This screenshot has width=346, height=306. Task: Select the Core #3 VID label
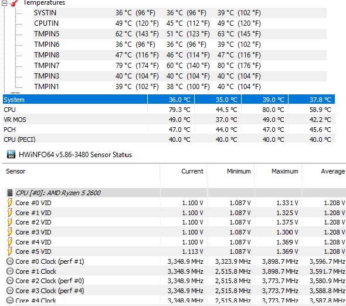tap(33, 232)
